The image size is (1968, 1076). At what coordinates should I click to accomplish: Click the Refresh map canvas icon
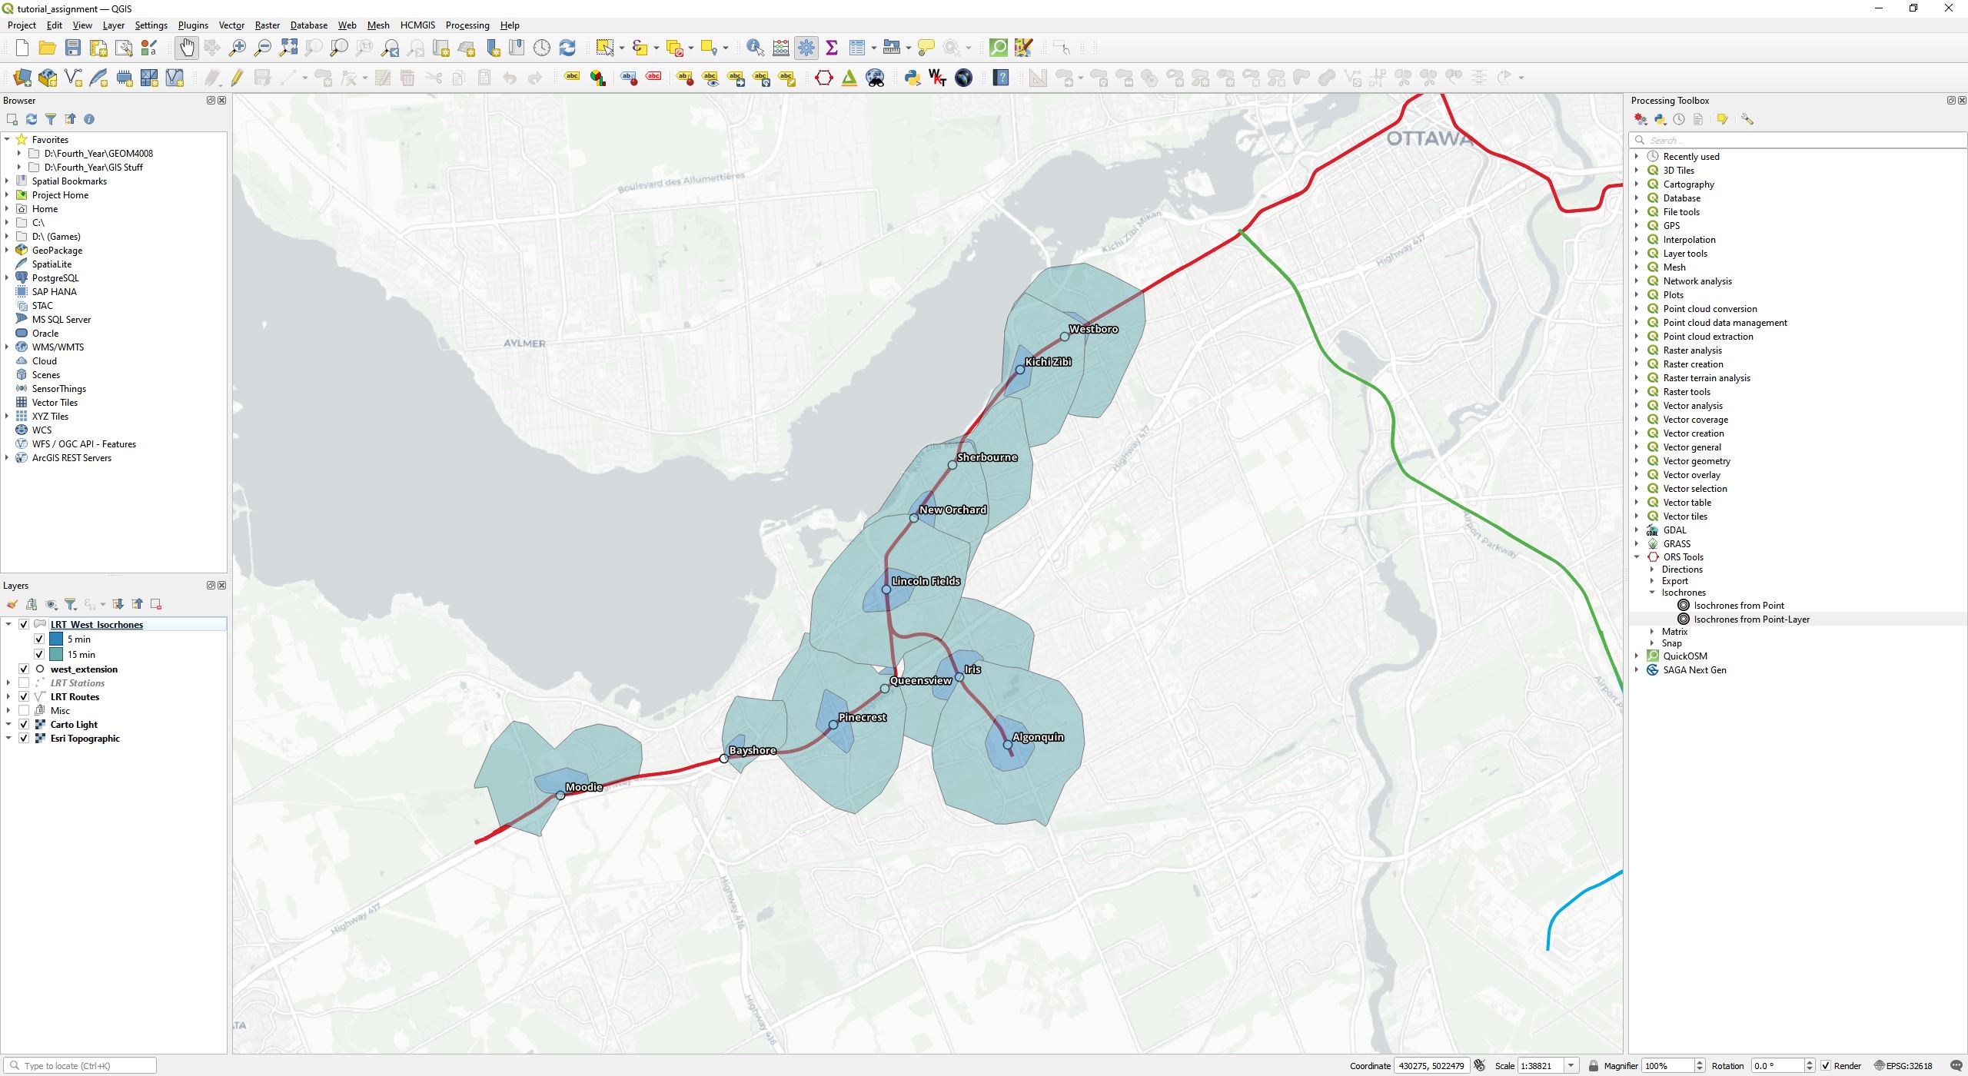point(567,48)
